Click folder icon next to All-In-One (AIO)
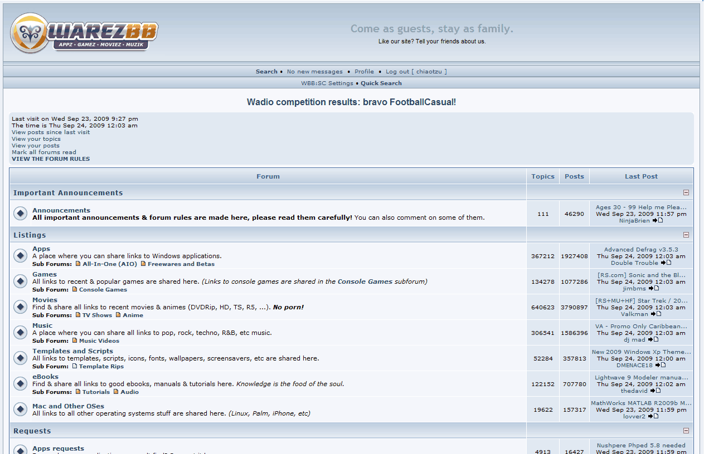The image size is (704, 454). tap(78, 264)
